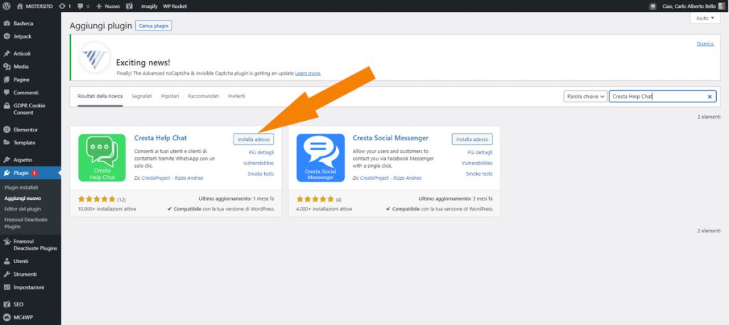The image size is (729, 325).
Task: Click the noCaptcha notice logo icon
Action: point(95,58)
